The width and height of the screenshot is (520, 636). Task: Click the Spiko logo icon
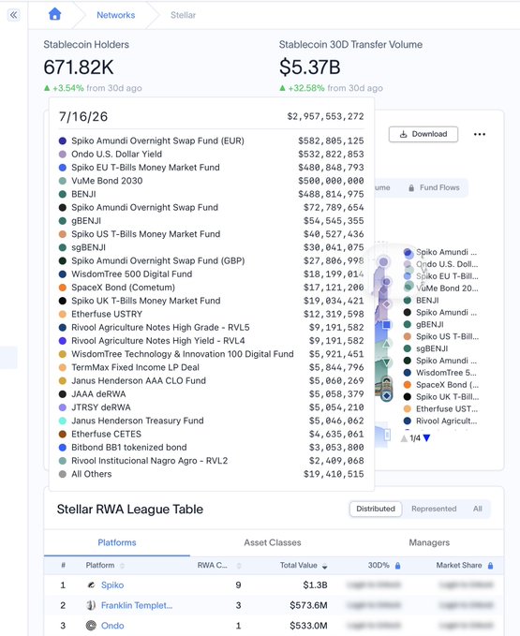point(91,585)
